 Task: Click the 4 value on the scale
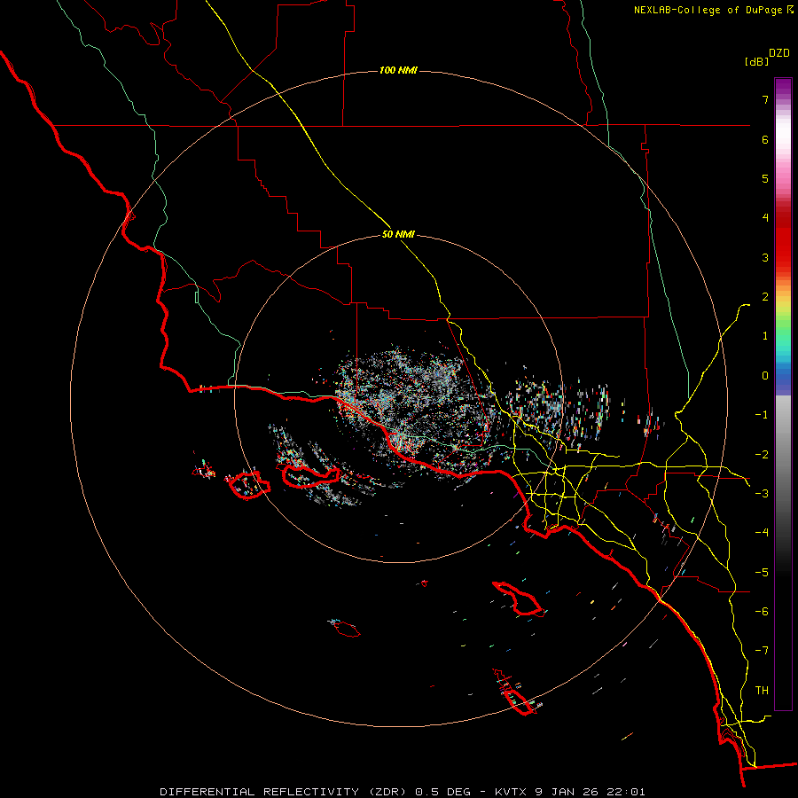click(x=765, y=218)
